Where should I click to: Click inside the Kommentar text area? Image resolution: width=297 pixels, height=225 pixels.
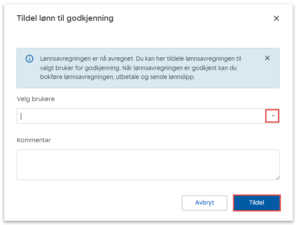tap(148, 164)
